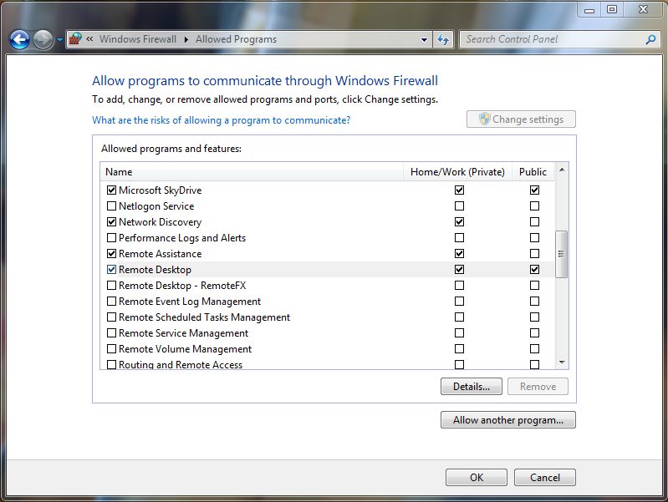The height and width of the screenshot is (502, 668).
Task: Click Public column header
Action: coord(533,171)
